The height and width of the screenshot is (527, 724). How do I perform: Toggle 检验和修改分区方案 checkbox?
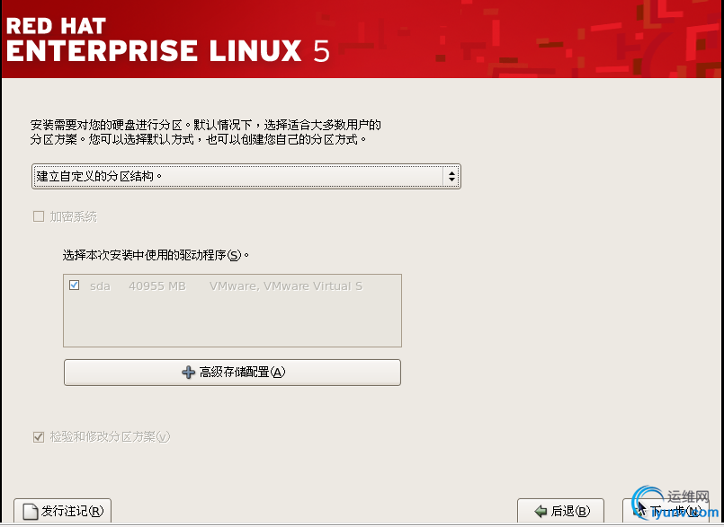coord(39,436)
